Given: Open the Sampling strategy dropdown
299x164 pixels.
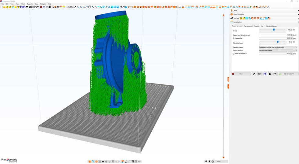Looking at the screenshot, I should tap(278, 47).
